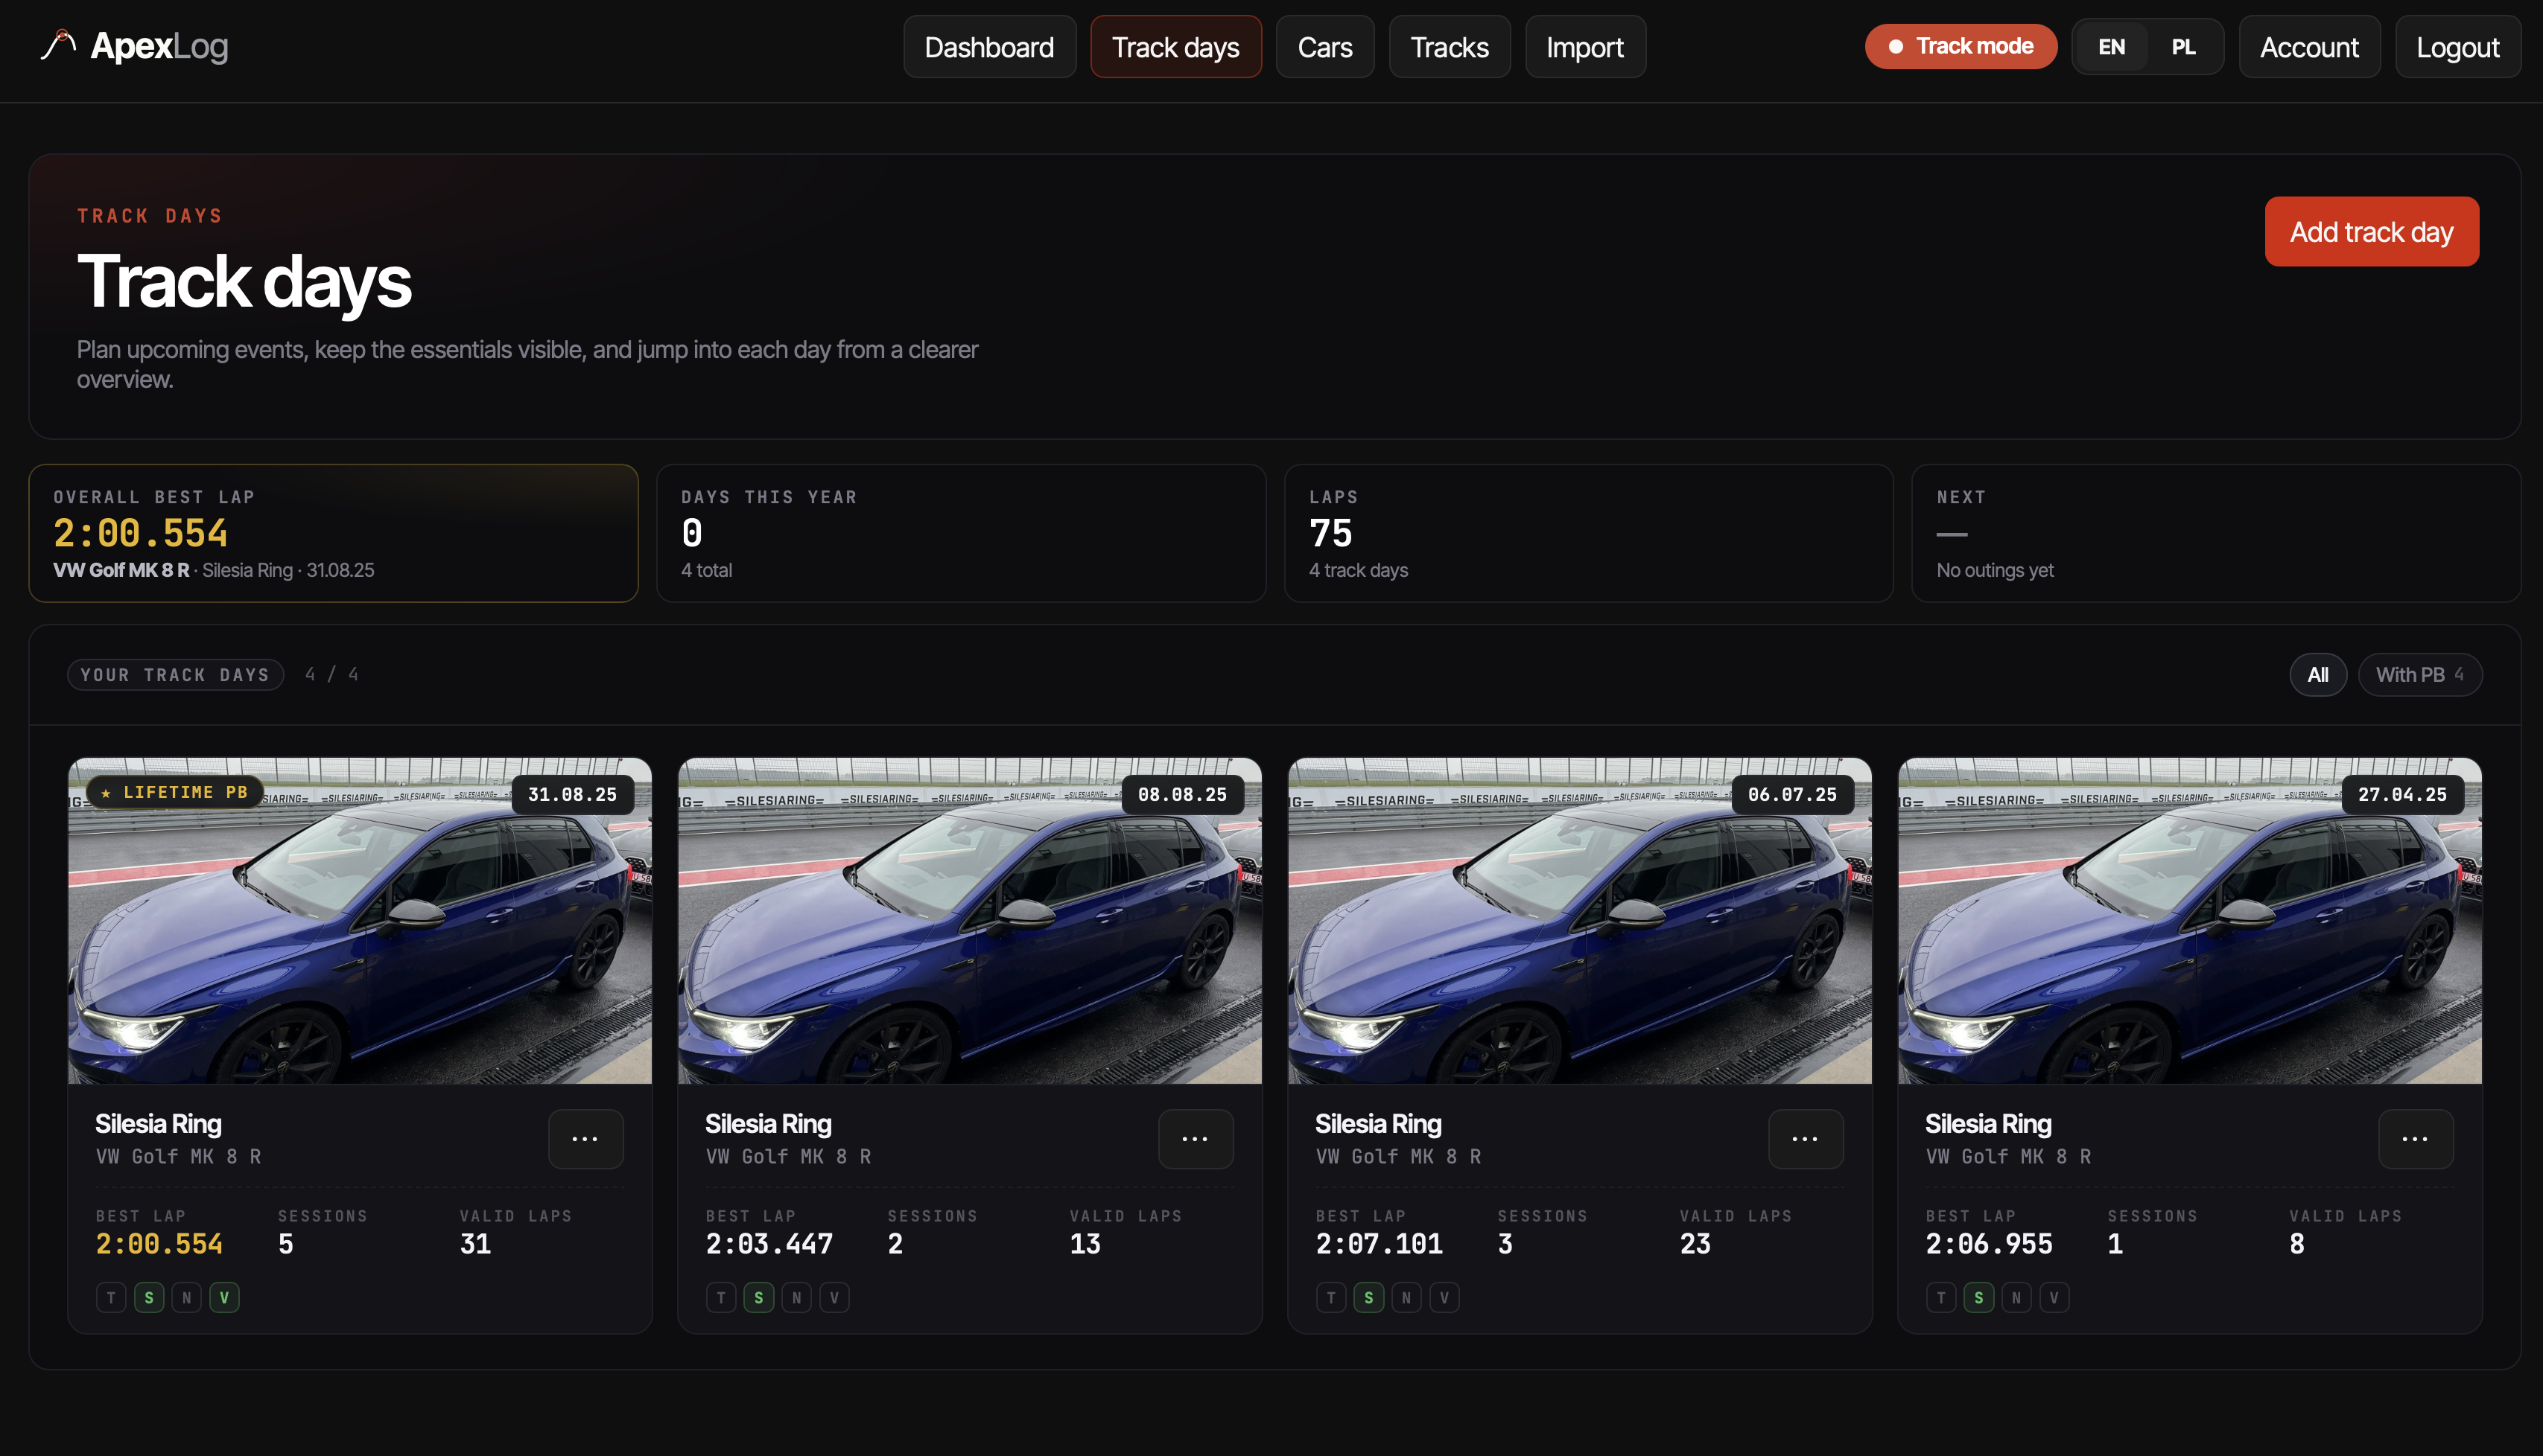Click the ApexLog logo icon
The width and height of the screenshot is (2543, 1456).
pyautogui.click(x=58, y=45)
